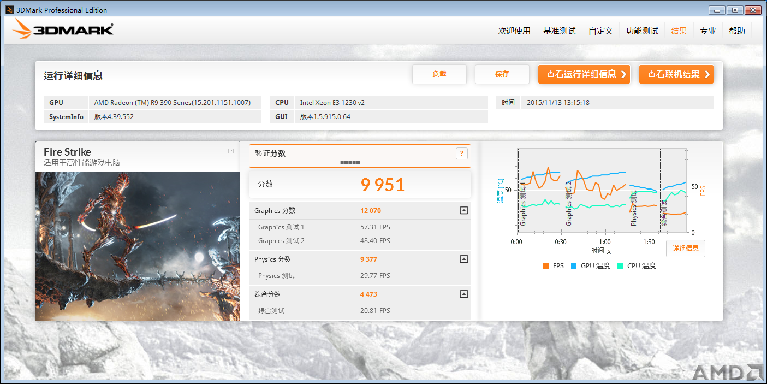Click the GPU name AMD Radeon R9 390
Viewport: 767px width, 384px height.
[x=173, y=103]
